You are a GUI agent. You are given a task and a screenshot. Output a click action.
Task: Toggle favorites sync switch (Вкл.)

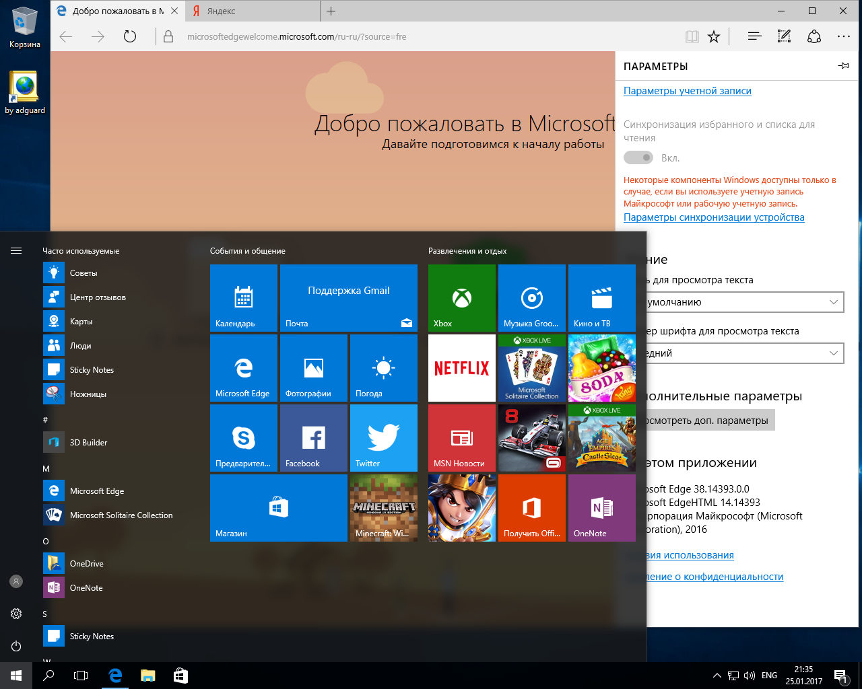pyautogui.click(x=638, y=157)
